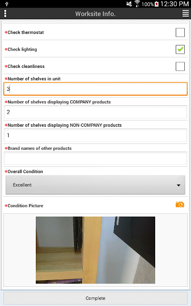
Task: Focus the Number of shelves in unit field
Action: pos(95,89)
